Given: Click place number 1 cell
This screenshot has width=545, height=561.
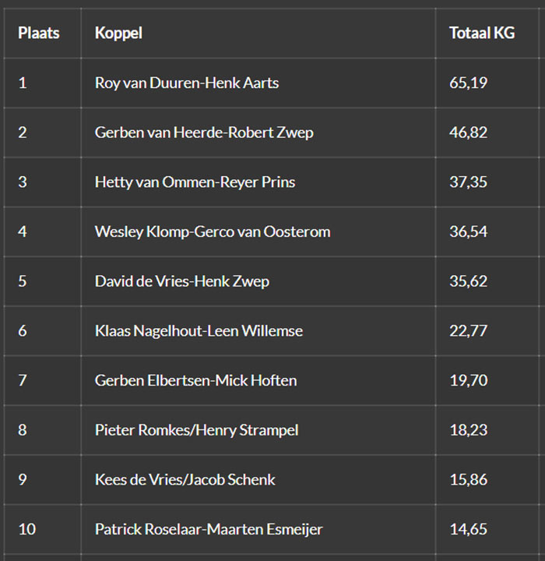Looking at the screenshot, I should (x=23, y=83).
